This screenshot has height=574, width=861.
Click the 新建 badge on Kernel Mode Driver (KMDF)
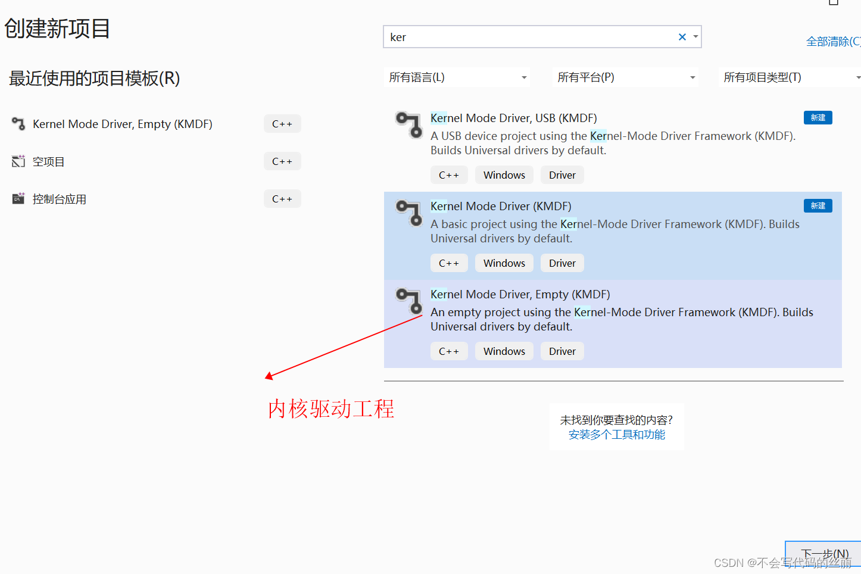[818, 206]
